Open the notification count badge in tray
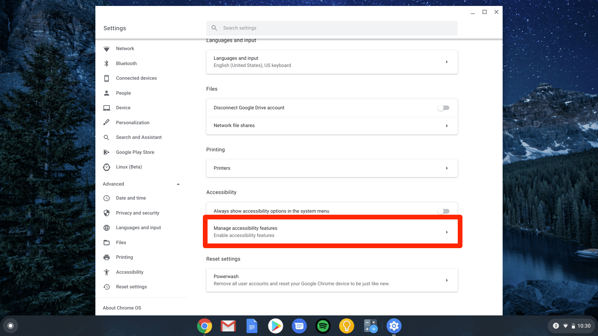 [x=556, y=326]
